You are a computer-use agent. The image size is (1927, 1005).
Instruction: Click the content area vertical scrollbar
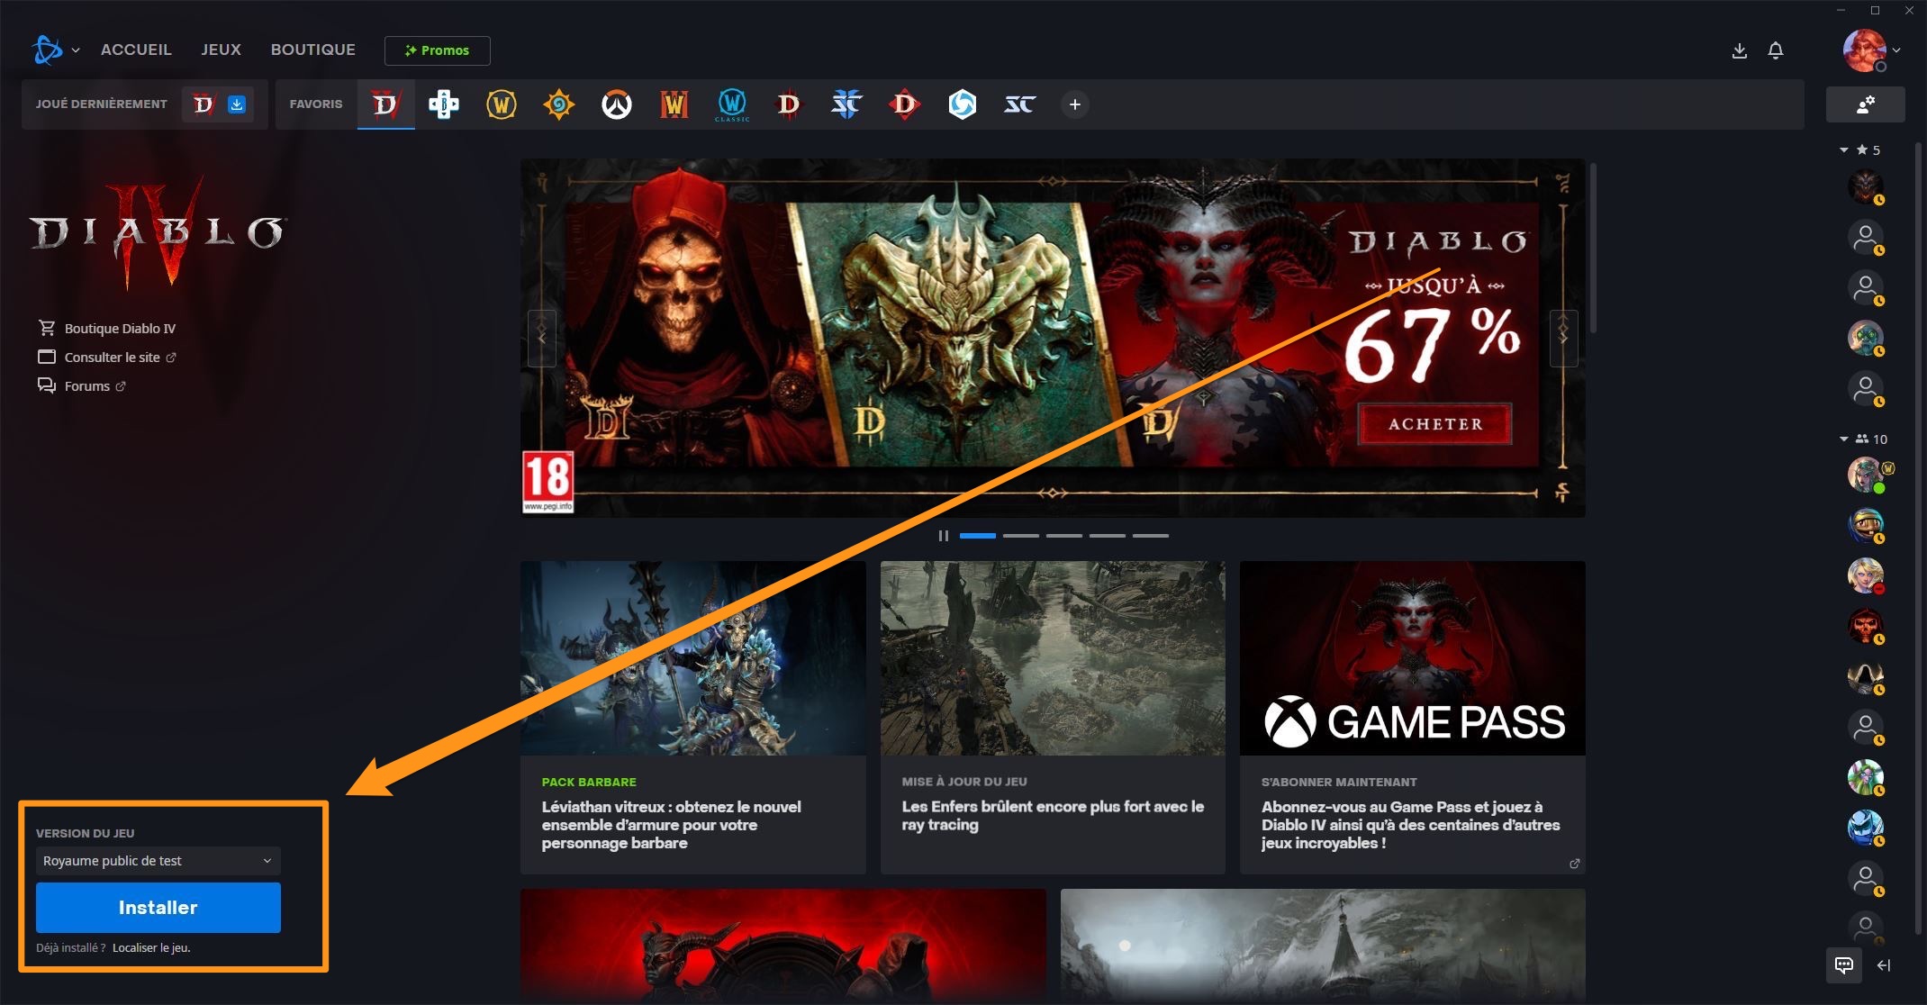1593,249
